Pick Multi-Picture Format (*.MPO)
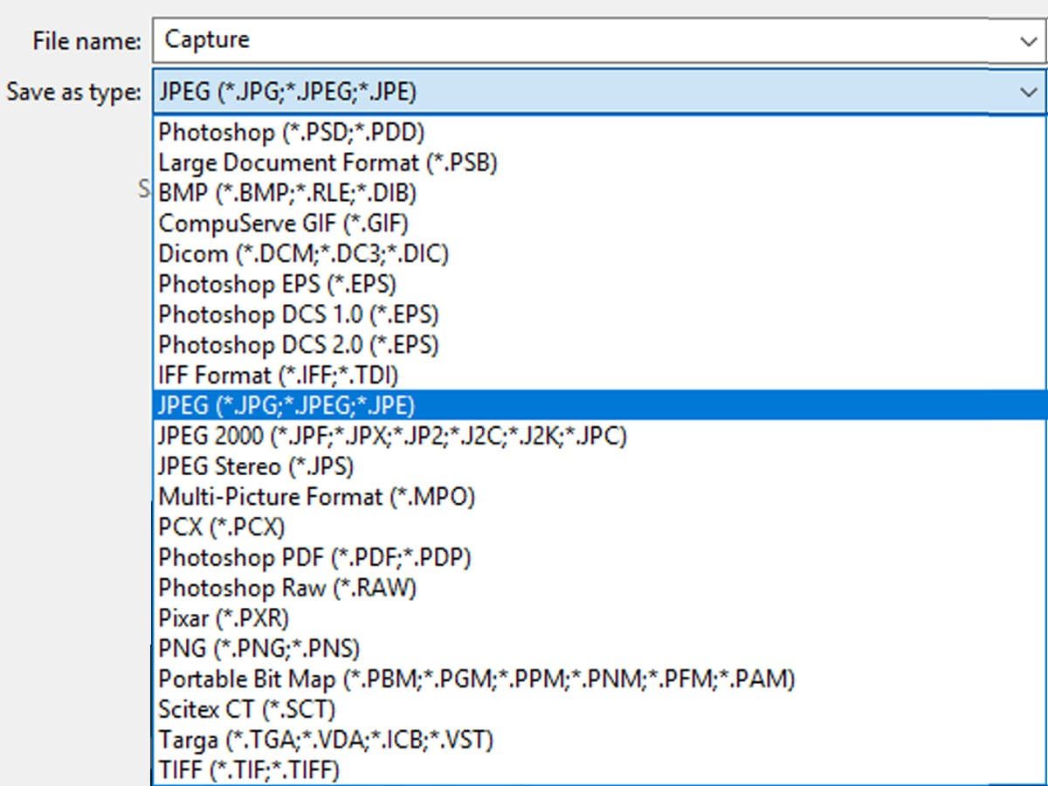Viewport: 1048px width, 786px height. 598,497
